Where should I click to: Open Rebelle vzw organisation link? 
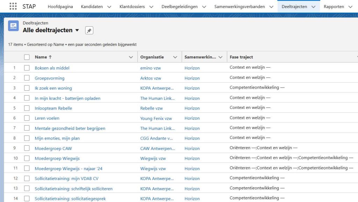[x=151, y=108]
